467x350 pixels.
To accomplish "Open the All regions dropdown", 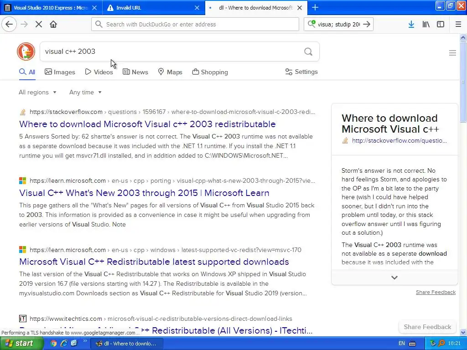I will coord(37,92).
